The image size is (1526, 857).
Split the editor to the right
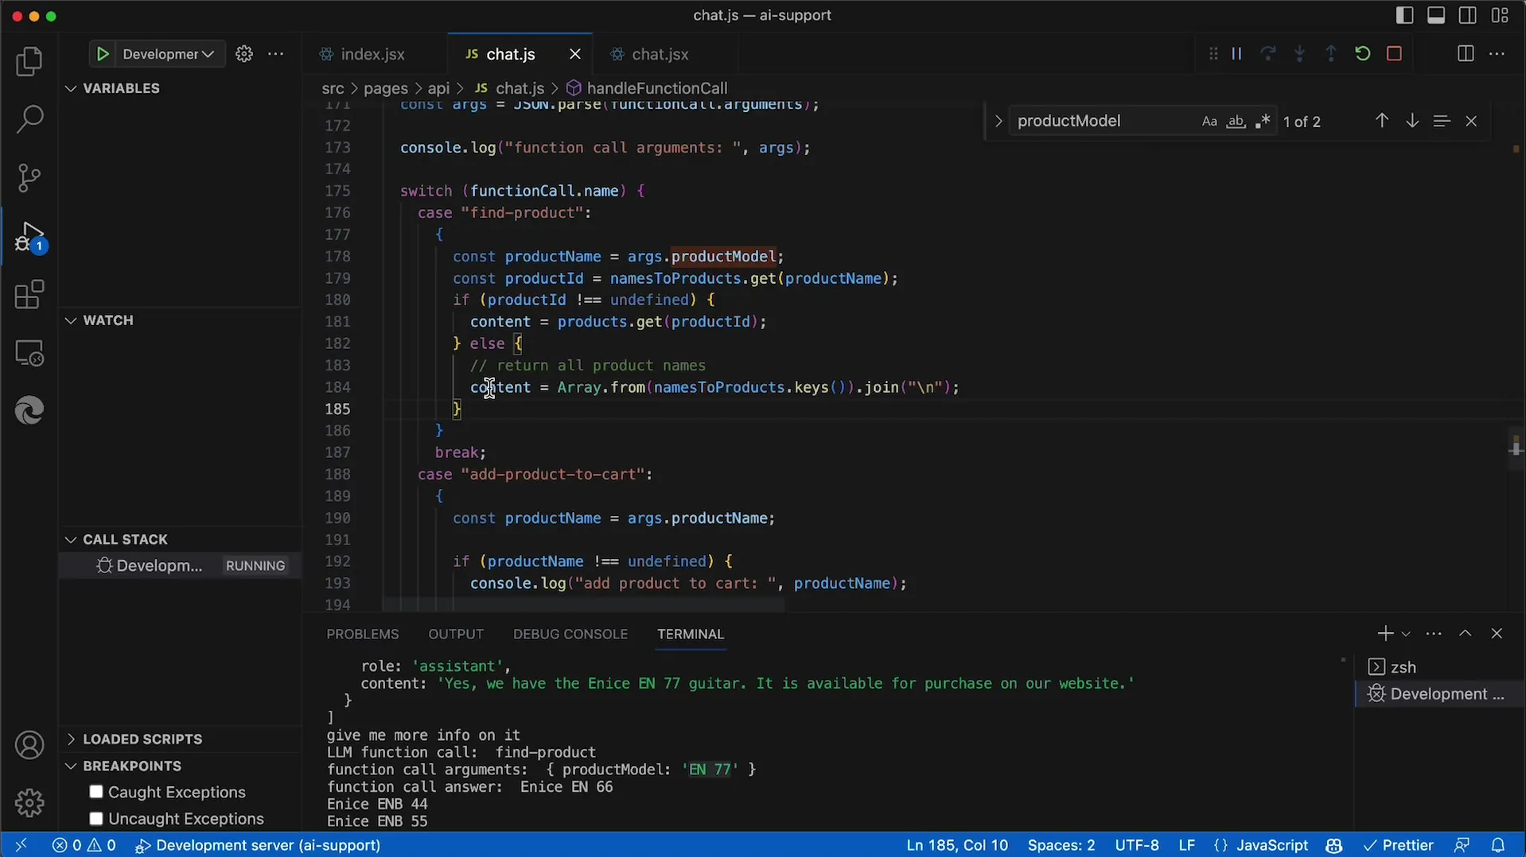(1466, 54)
